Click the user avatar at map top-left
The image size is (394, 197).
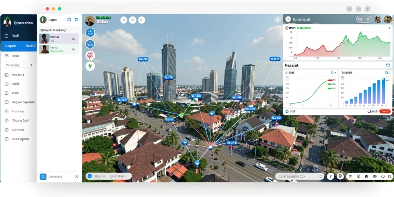(x=90, y=21)
